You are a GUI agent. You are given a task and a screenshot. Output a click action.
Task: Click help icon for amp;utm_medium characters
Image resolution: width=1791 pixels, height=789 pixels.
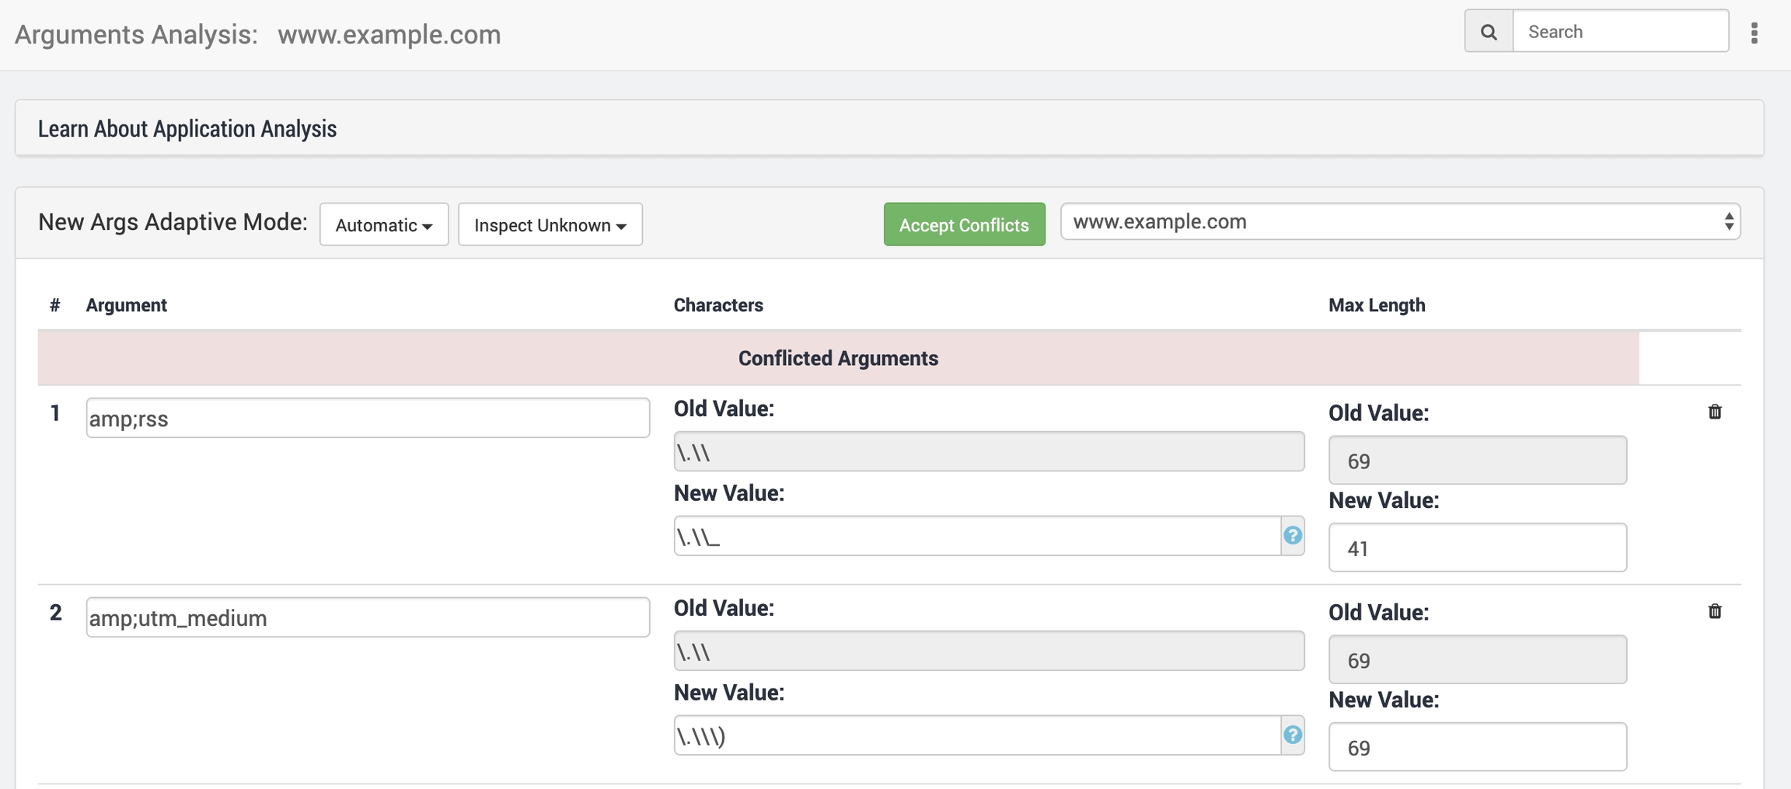pos(1292,735)
